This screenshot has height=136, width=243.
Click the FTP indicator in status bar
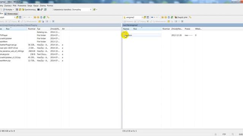click(x=224, y=134)
